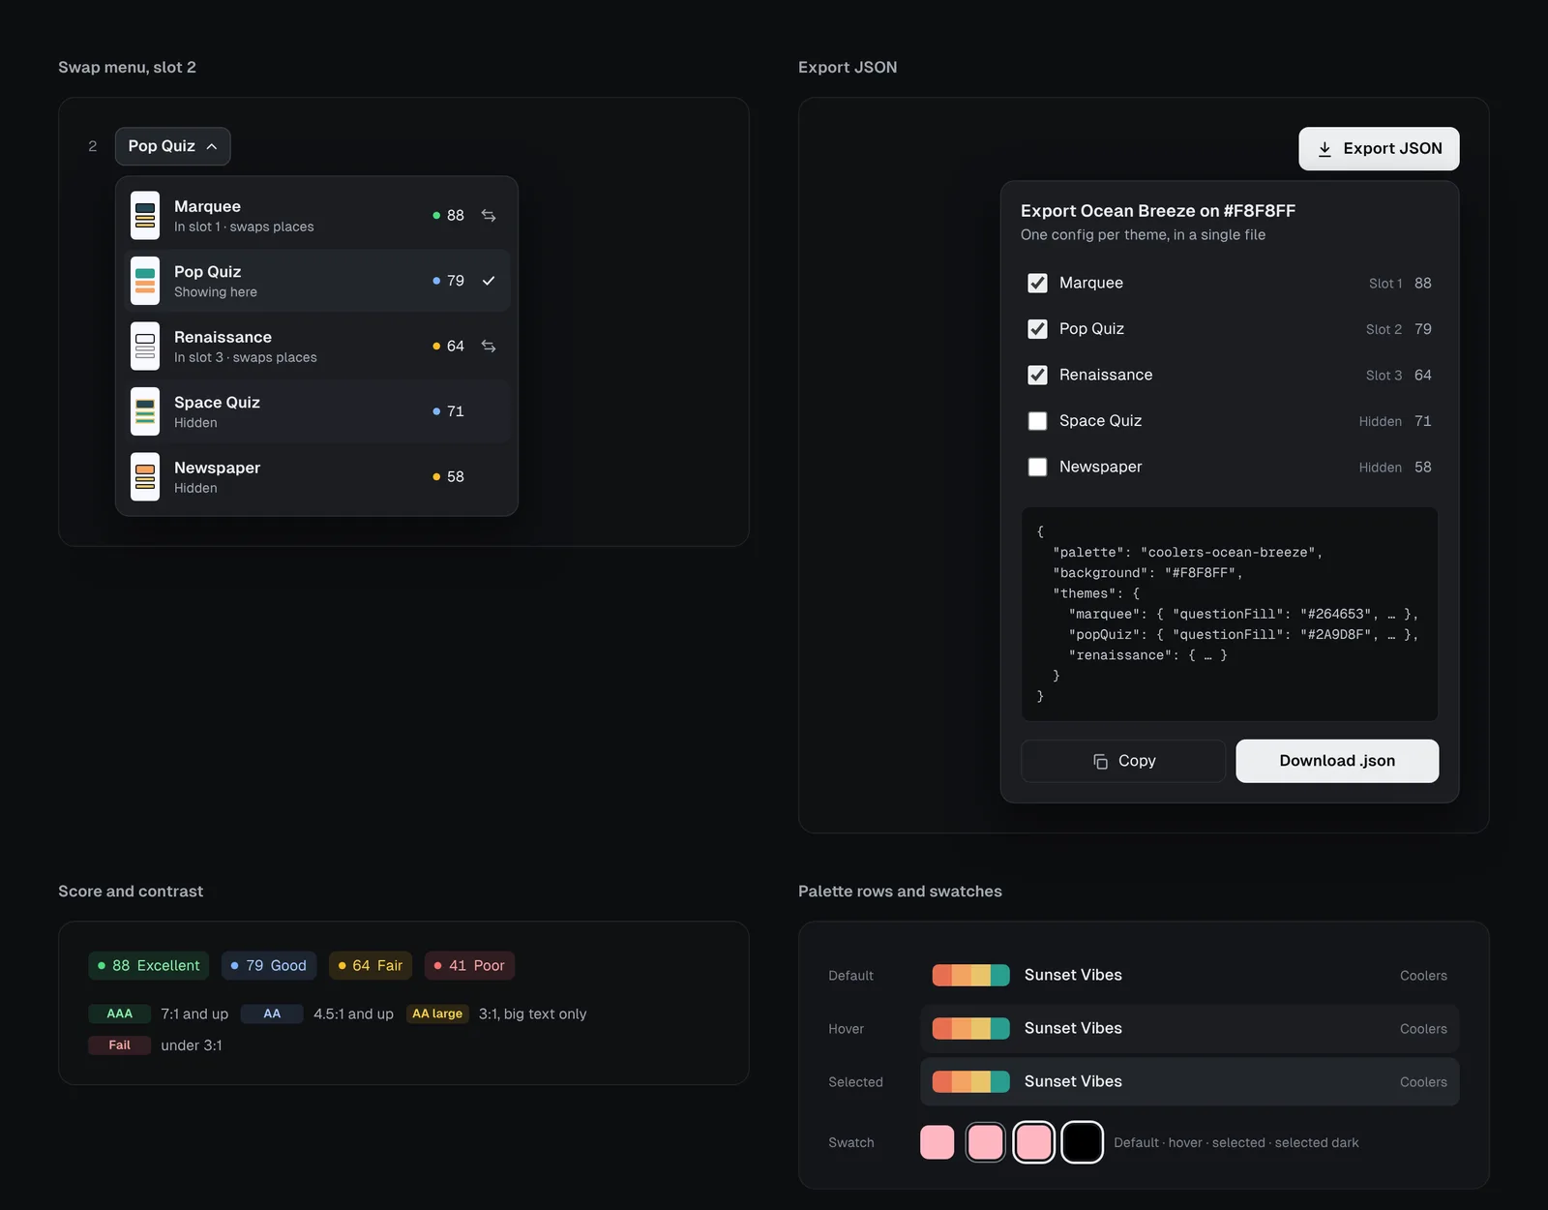Screen dimensions: 1548x1210
Task: Click the copy icon beside Copy
Action: point(1100,762)
